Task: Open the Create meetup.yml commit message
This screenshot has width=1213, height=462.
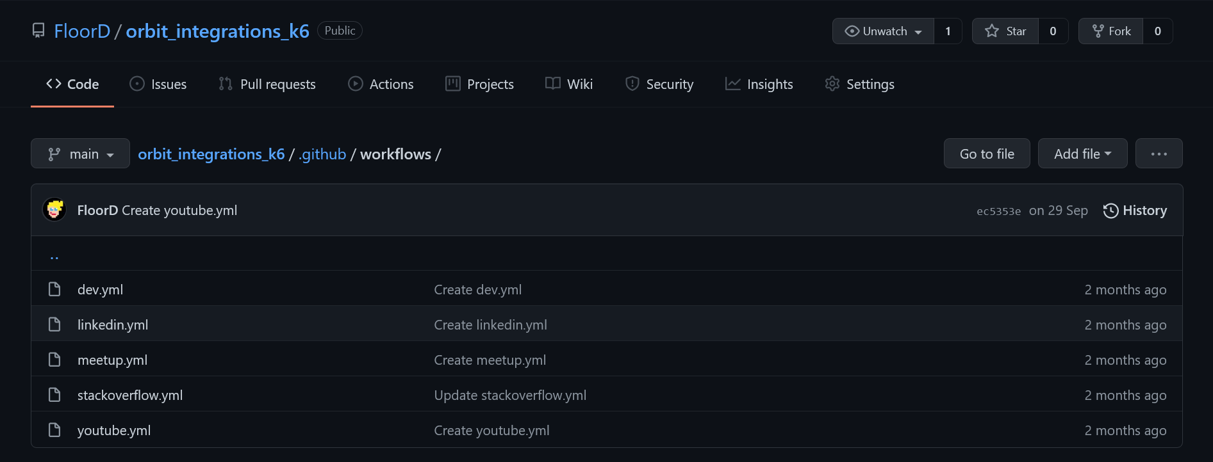Action: [490, 360]
